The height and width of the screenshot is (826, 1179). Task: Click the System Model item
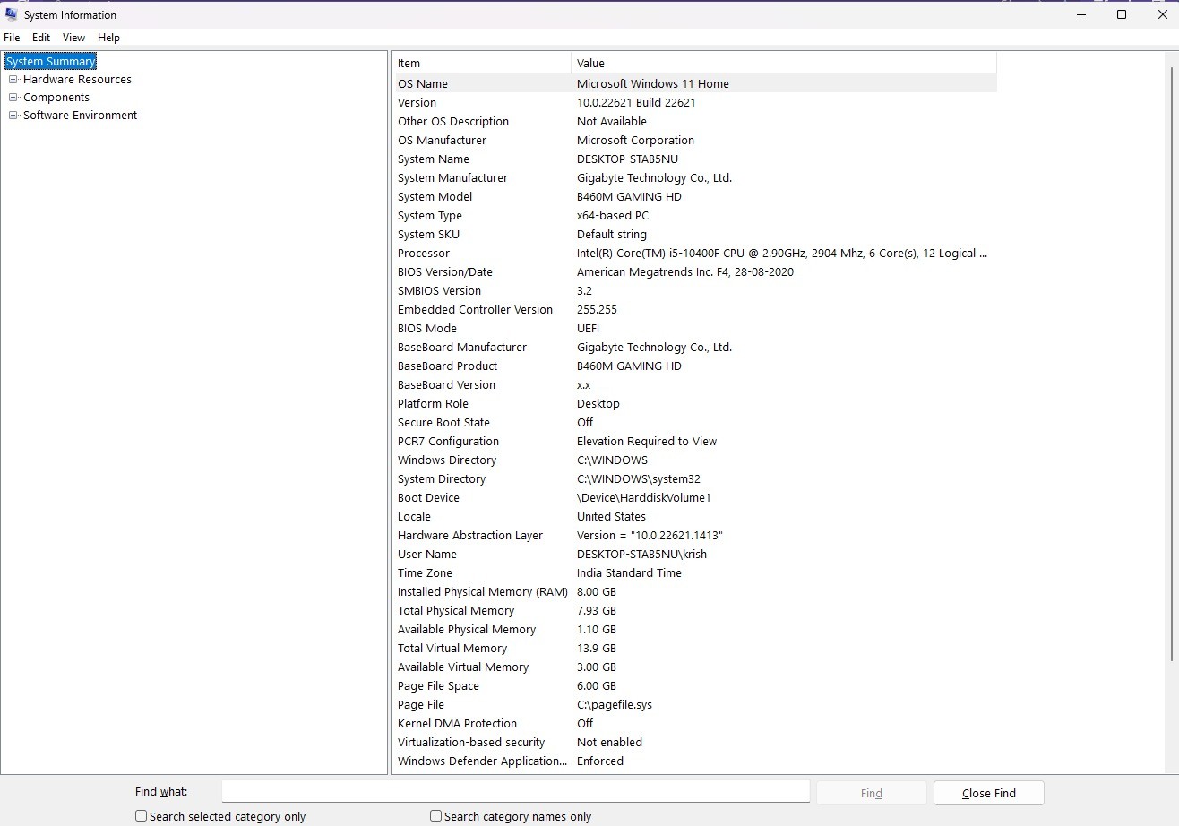point(435,197)
